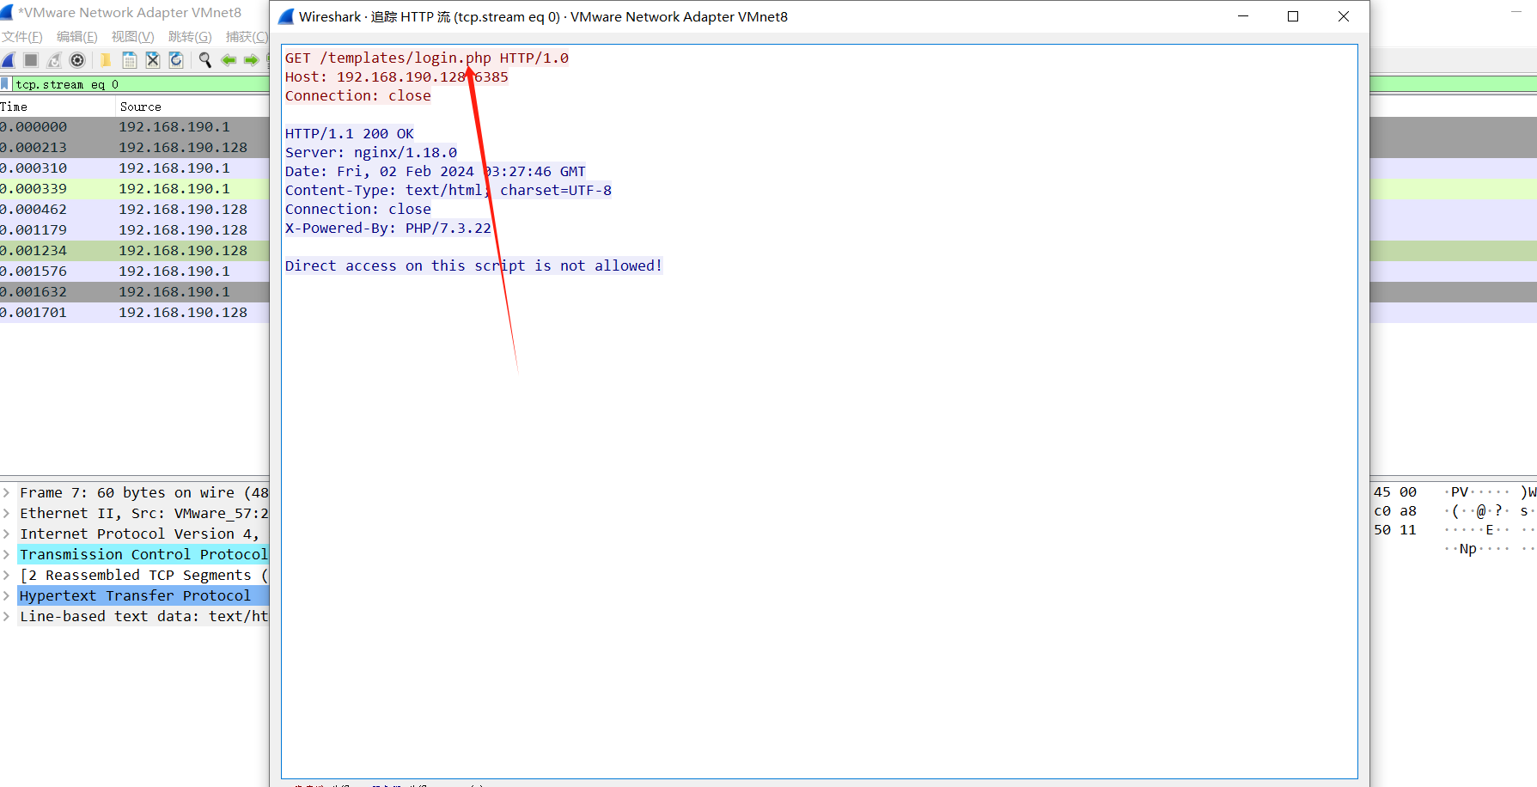Click hex bytes 'c0 a8' in the bytes pane

pyautogui.click(x=1395, y=510)
